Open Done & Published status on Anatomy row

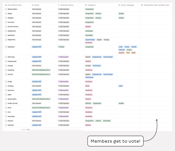tap(41, 70)
